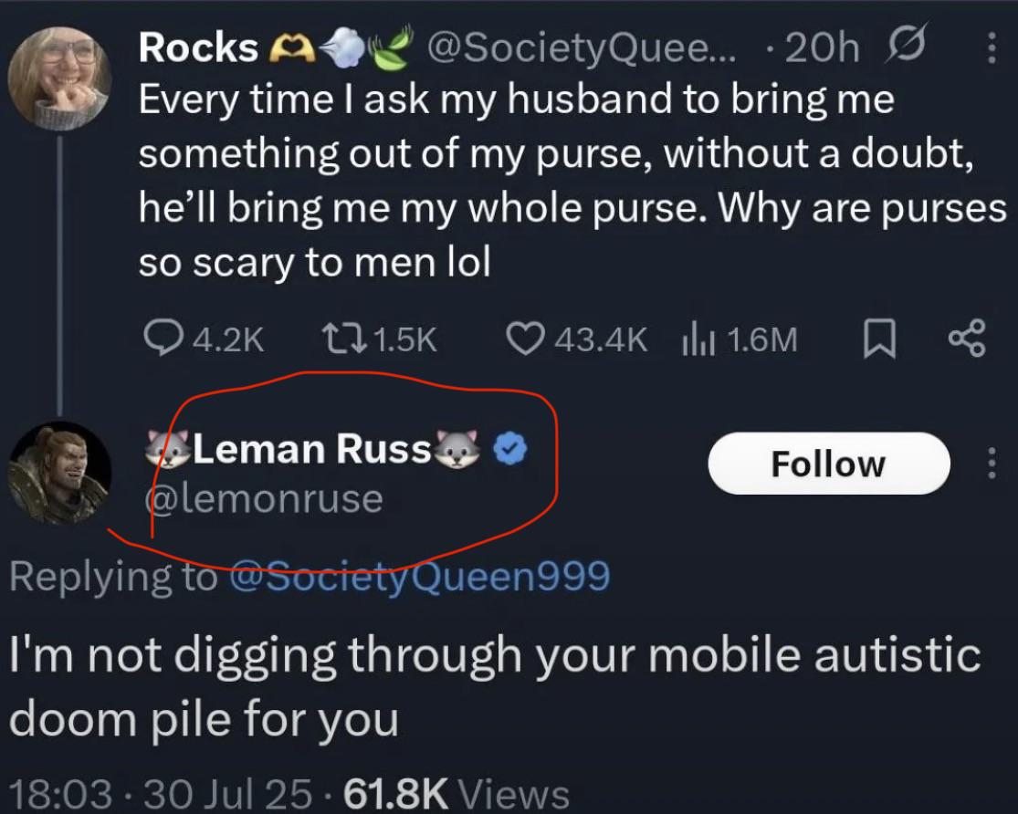The image size is (1018, 814).
Task: Open view analytics bar chart icon
Action: (698, 339)
